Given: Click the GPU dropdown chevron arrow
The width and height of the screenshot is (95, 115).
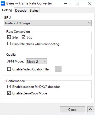Looking at the screenshot, I should (89, 23).
